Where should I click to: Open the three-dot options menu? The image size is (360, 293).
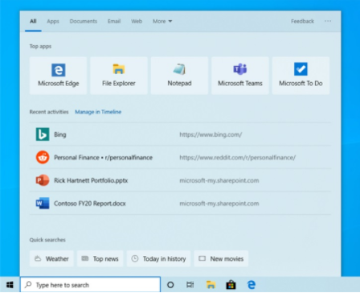pos(328,21)
